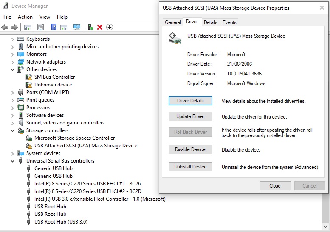Screen dimensions: 330x232
Task: Click the USB Attached SCSI device warning icon in tree
Action: point(29,146)
